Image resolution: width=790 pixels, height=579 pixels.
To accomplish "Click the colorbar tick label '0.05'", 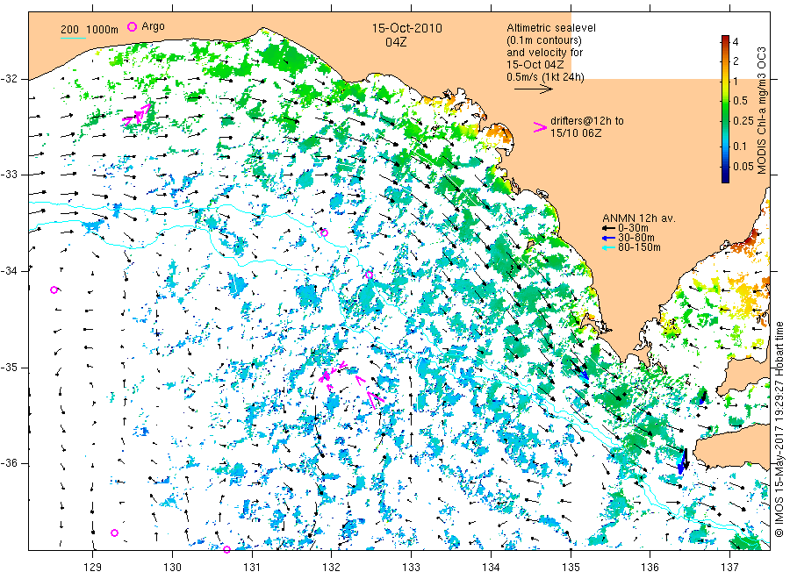I will point(743,166).
